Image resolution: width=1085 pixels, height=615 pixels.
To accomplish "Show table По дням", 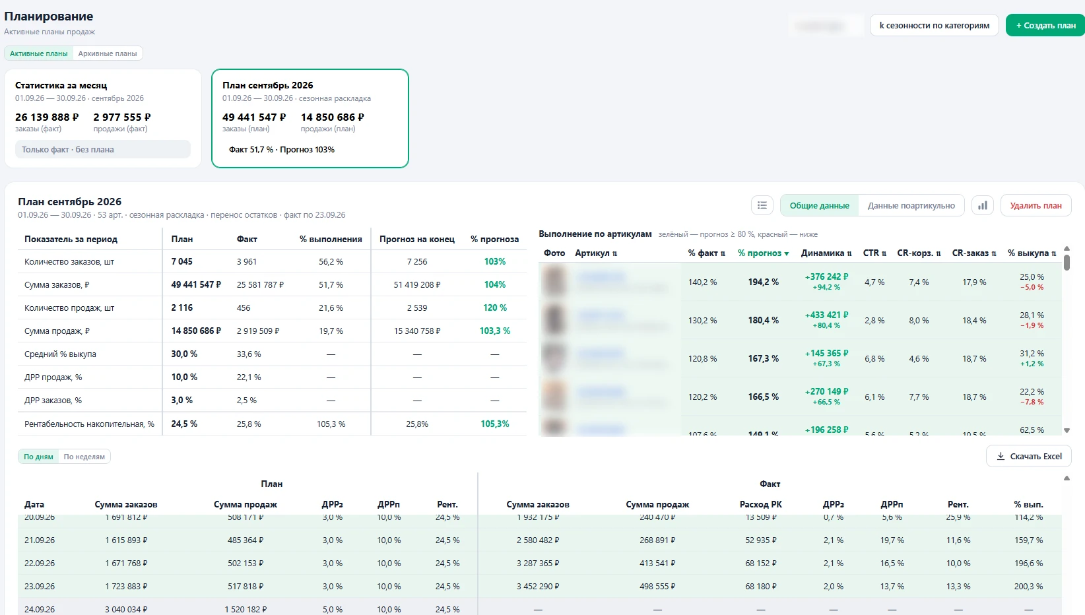I will [38, 457].
